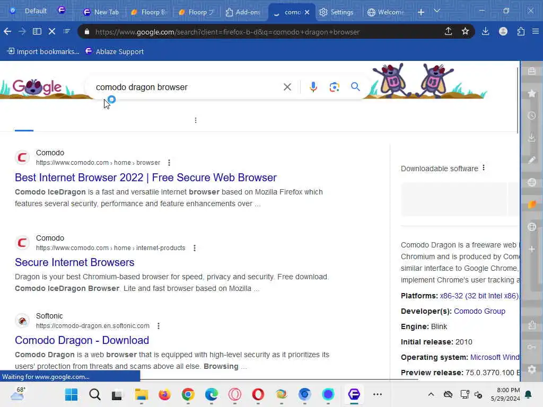Go back to previous page
Image resolution: width=543 pixels, height=407 pixels.
point(7,32)
